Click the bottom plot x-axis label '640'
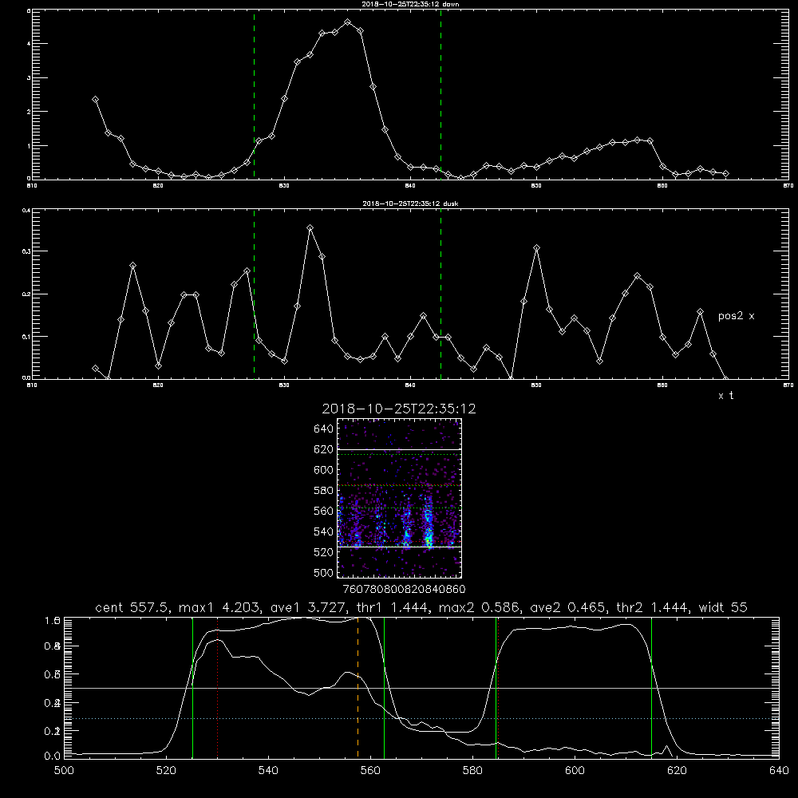This screenshot has width=798, height=798. pos(779,771)
